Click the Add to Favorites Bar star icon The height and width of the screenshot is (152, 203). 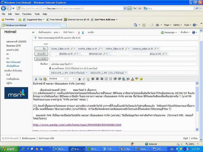click(x=20, y=20)
